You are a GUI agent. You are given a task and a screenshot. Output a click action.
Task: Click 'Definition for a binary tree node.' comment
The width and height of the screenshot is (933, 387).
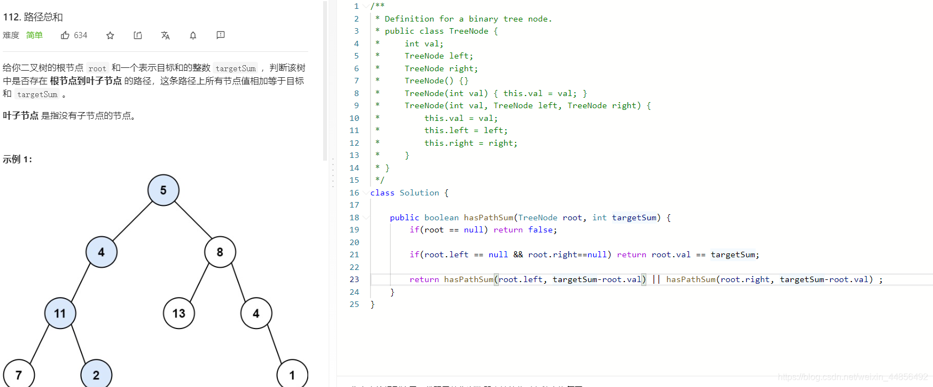tap(468, 19)
